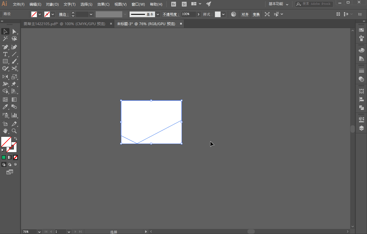367x234 pixels.
Task: Choose the Blend tool
Action: tap(14, 107)
